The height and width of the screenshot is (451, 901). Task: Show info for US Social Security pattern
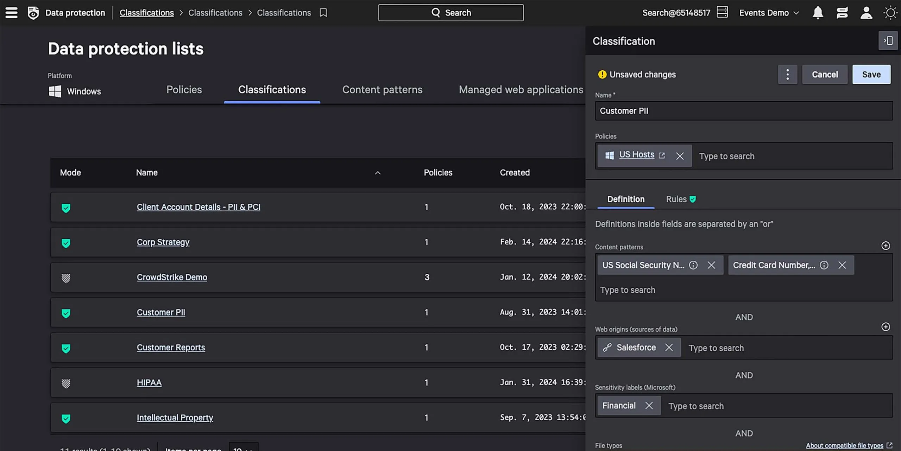693,265
